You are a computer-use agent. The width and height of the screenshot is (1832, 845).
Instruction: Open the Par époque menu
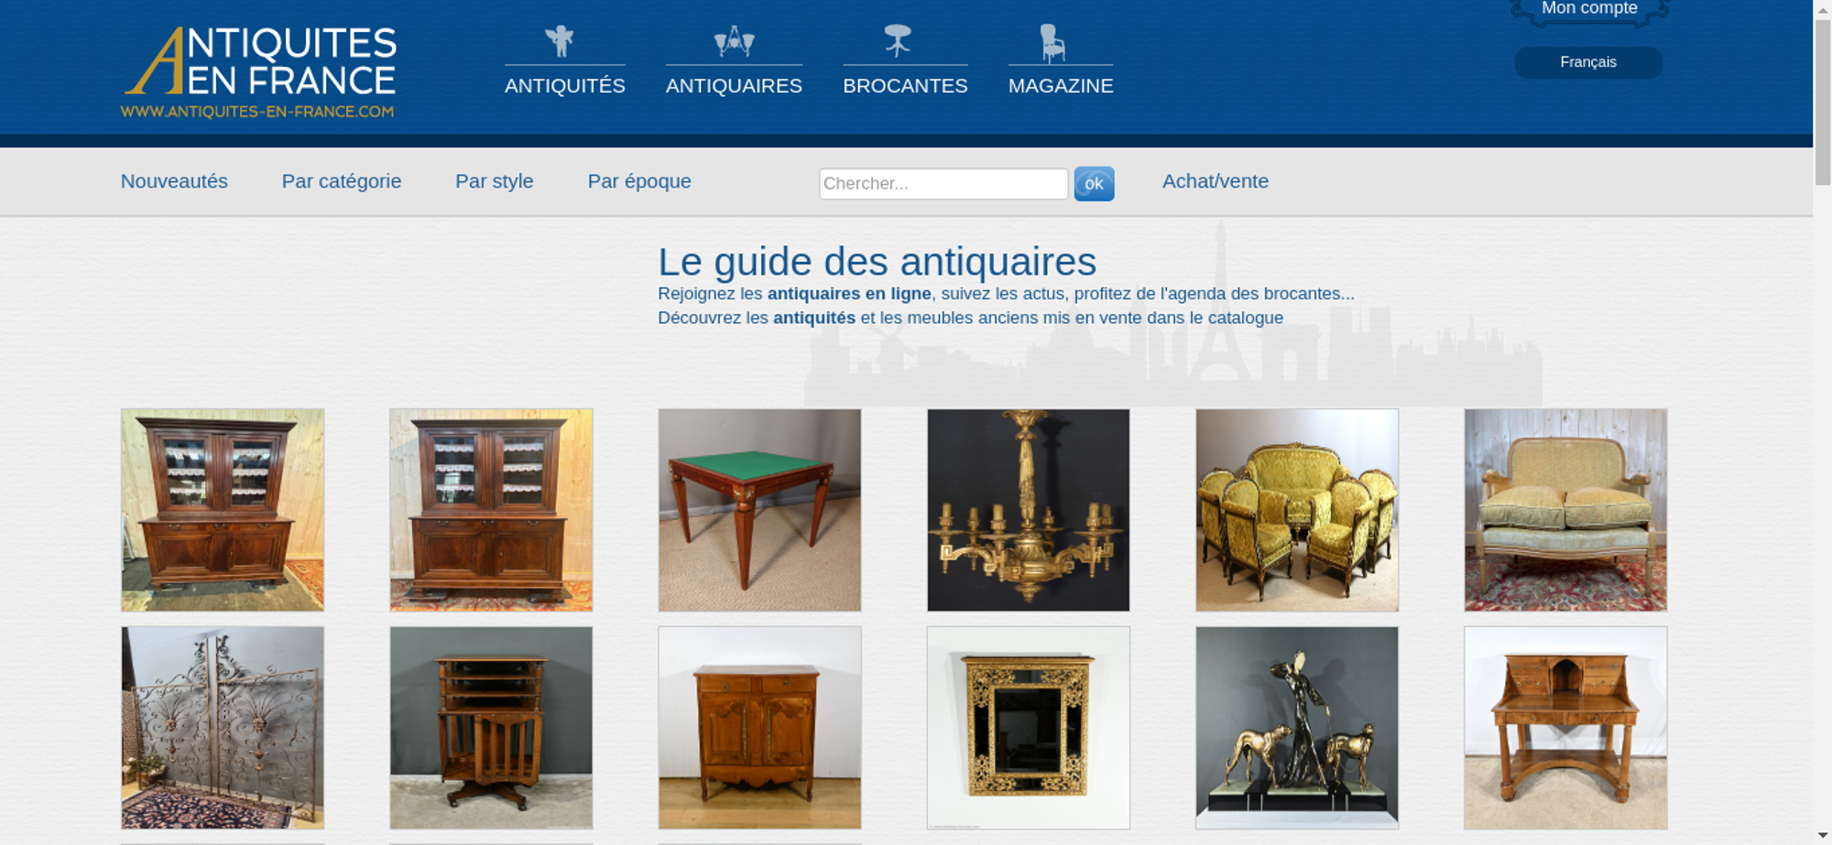[639, 181]
